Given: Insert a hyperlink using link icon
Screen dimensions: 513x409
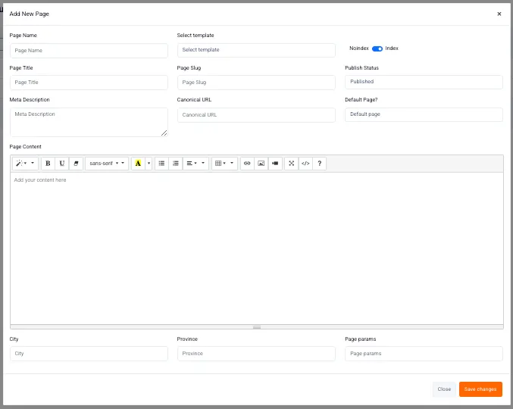Looking at the screenshot, I should click(x=247, y=163).
